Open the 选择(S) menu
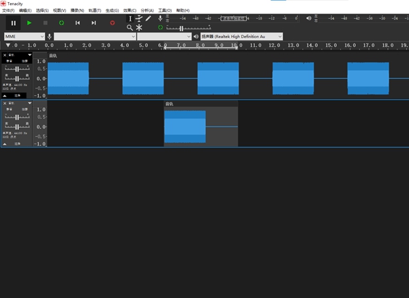The image size is (409, 298). click(x=42, y=10)
